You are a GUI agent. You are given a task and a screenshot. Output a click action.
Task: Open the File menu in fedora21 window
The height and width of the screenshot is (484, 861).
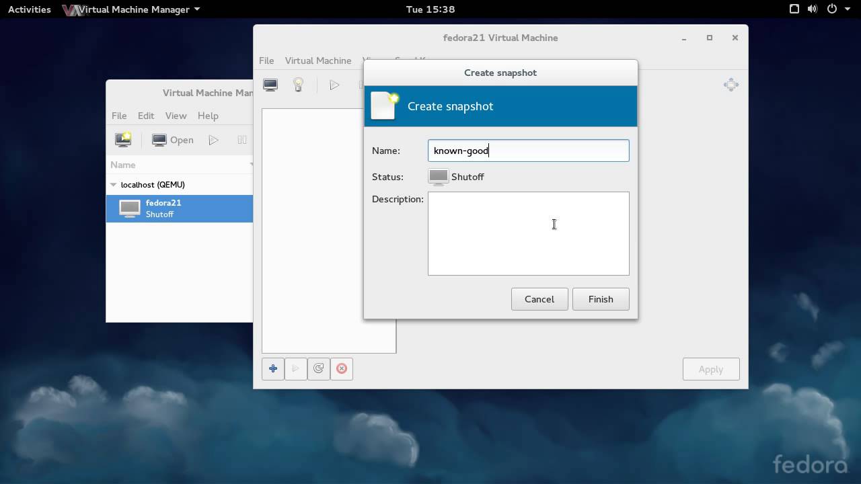(x=266, y=61)
